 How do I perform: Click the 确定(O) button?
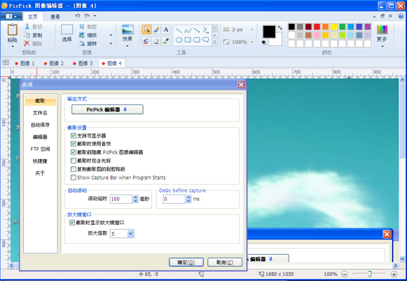[186, 262]
